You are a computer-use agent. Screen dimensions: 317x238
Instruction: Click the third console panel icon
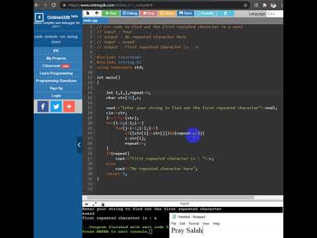pos(102,204)
